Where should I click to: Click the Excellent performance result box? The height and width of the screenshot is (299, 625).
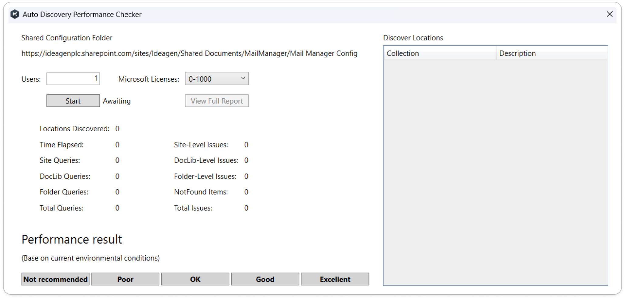coord(335,279)
